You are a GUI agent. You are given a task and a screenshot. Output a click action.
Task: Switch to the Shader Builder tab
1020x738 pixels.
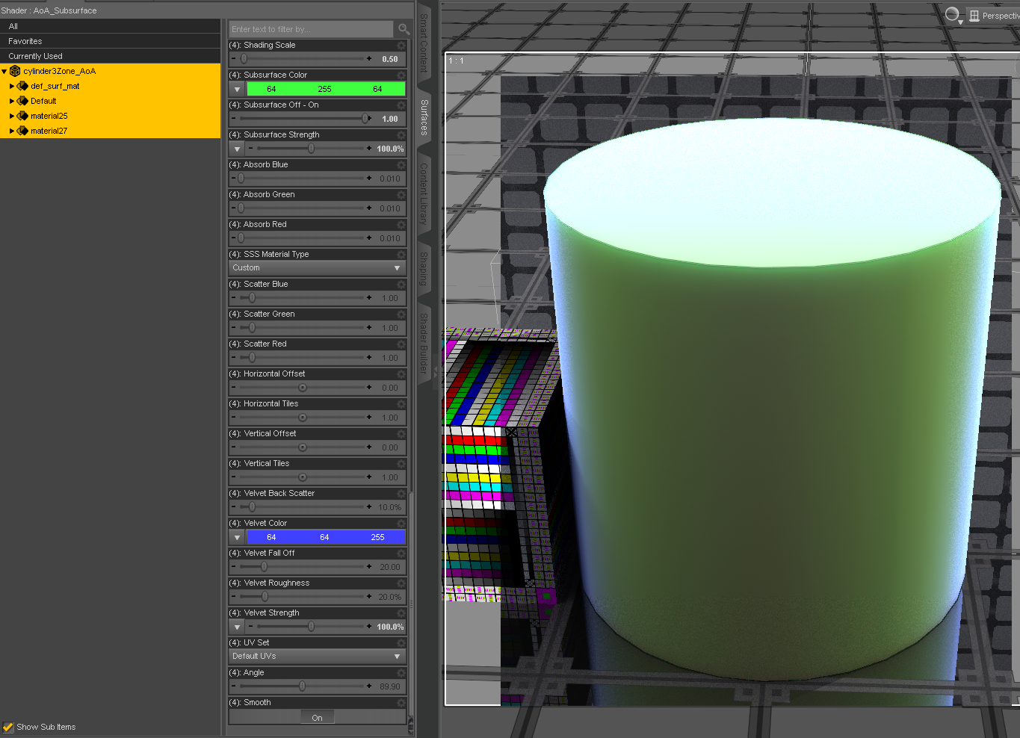(x=424, y=343)
